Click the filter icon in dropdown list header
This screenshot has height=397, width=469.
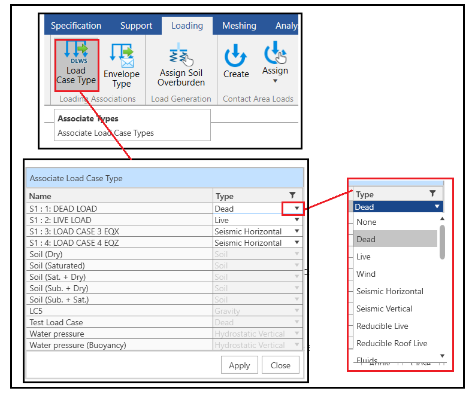(433, 194)
